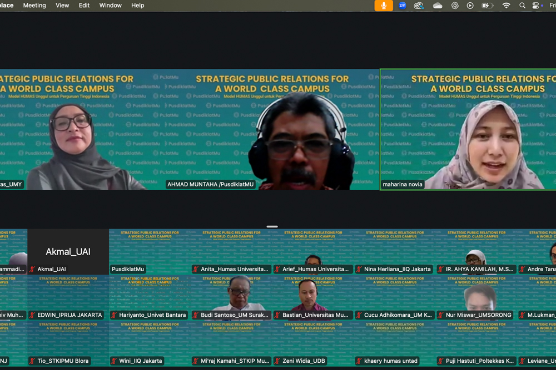Click the orange microphone indicator in menu bar
Screen dimensions: 556x370
(383, 6)
